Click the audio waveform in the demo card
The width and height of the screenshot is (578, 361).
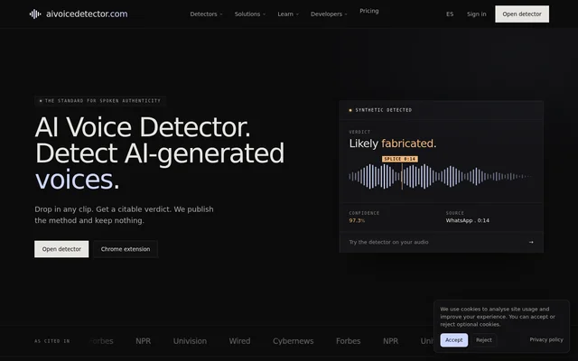pyautogui.click(x=441, y=177)
